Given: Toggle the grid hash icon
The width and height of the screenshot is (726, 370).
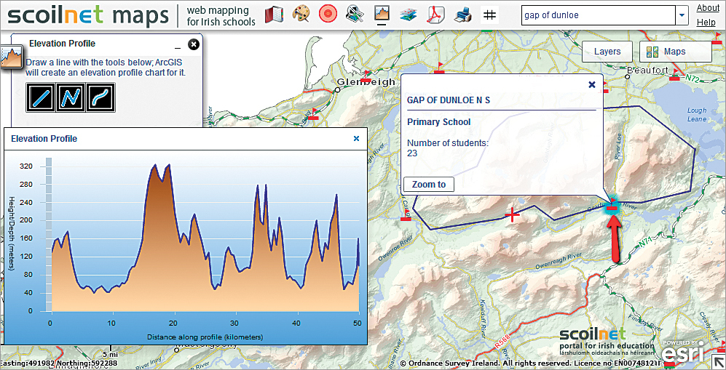Looking at the screenshot, I should point(489,15).
